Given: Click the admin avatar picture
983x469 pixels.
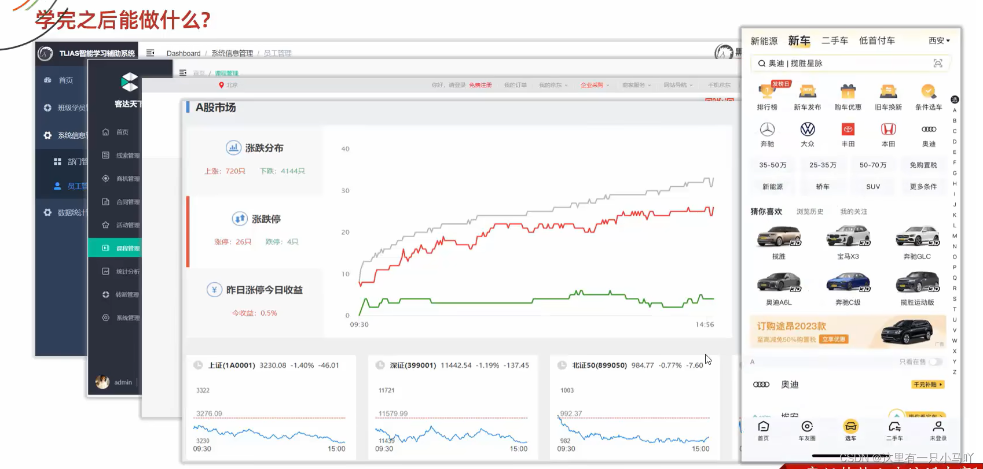Looking at the screenshot, I should tap(102, 382).
